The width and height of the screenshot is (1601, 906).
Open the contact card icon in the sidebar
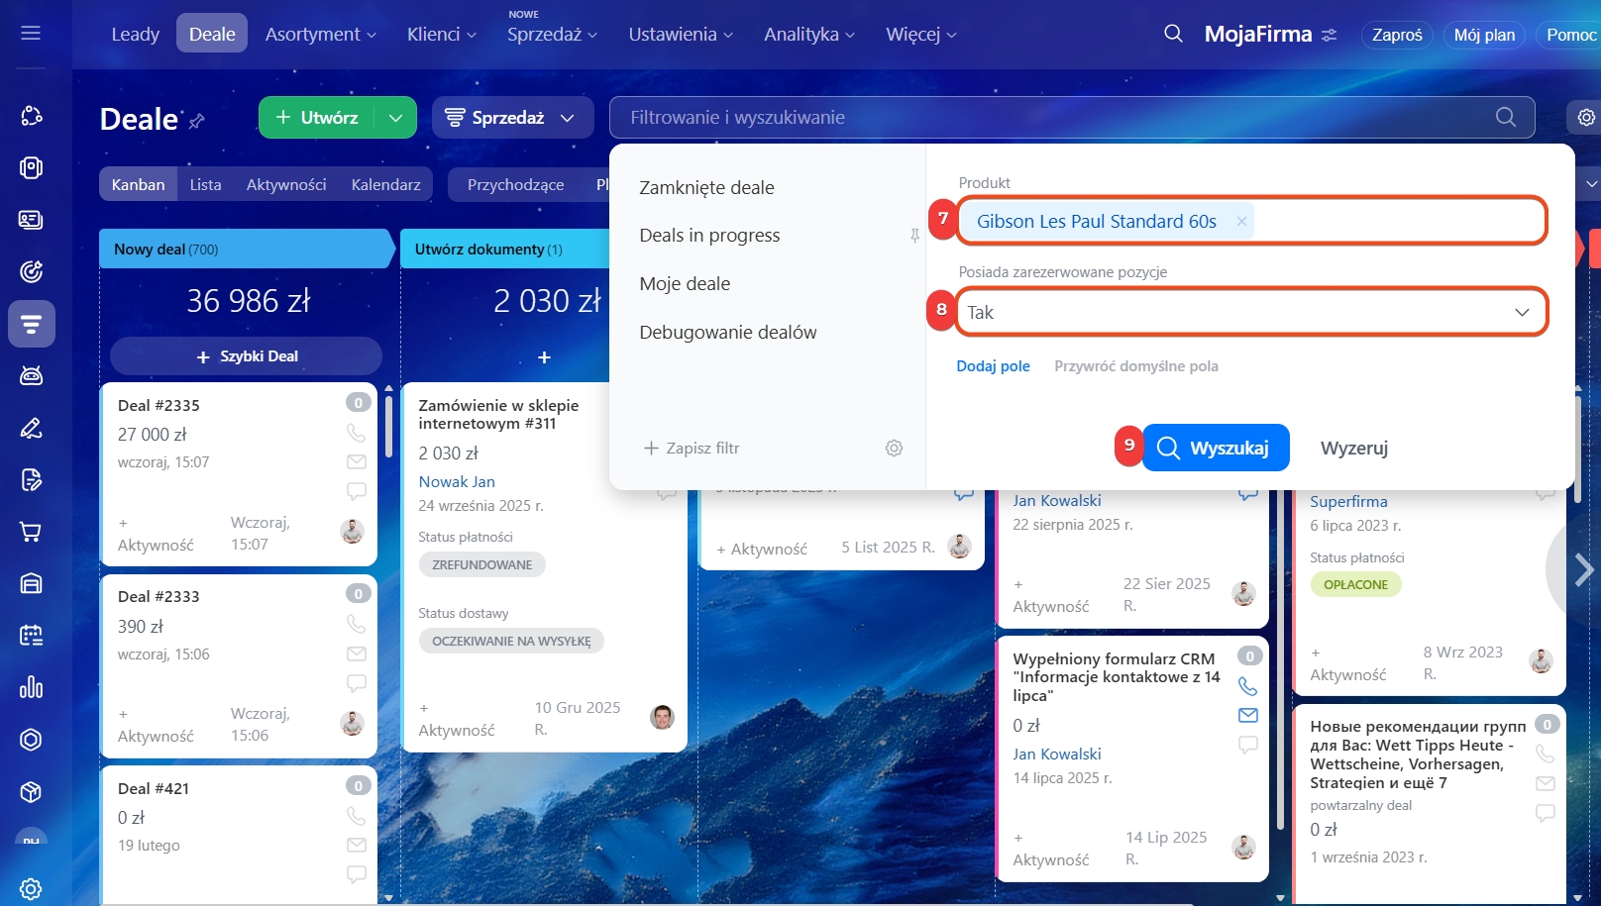(31, 220)
